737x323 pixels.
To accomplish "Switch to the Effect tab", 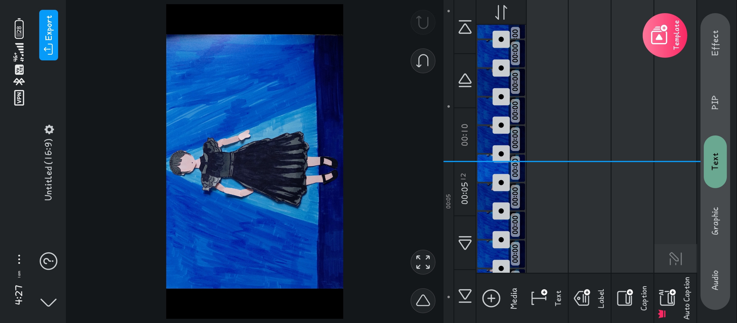I will pos(715,43).
